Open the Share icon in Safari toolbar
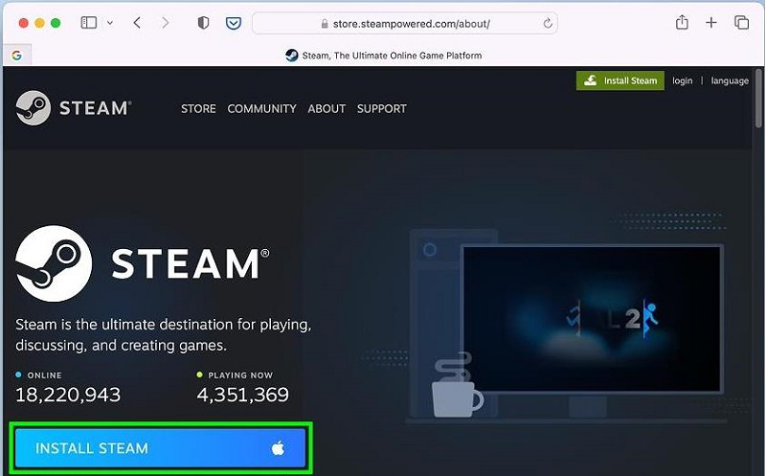Image resolution: width=766 pixels, height=476 pixels. pyautogui.click(x=682, y=23)
